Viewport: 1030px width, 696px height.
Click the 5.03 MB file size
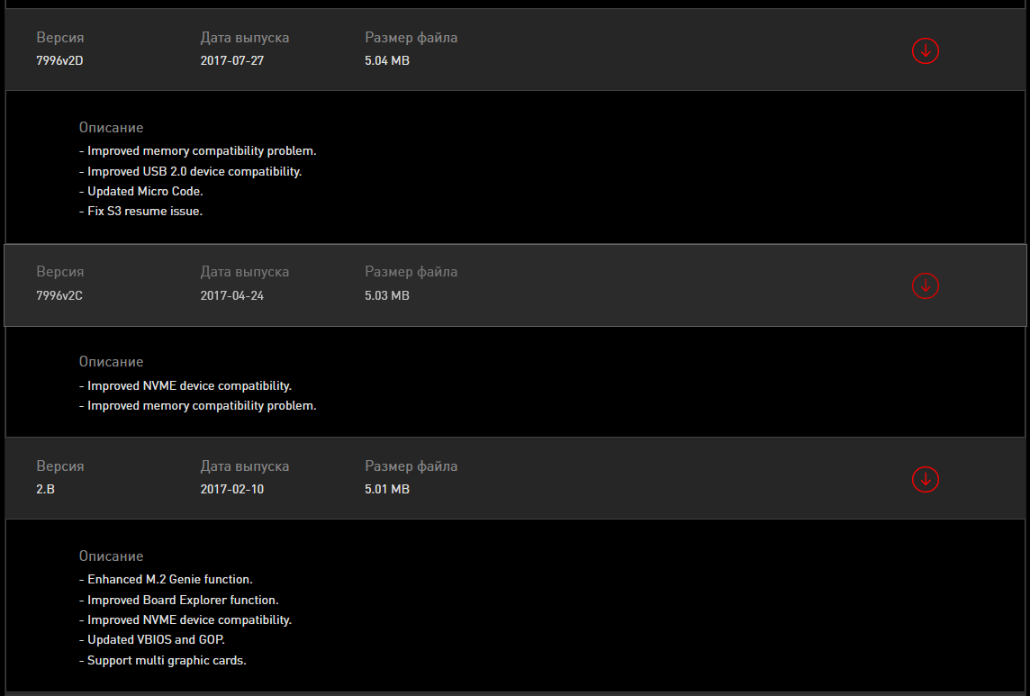[x=387, y=295]
